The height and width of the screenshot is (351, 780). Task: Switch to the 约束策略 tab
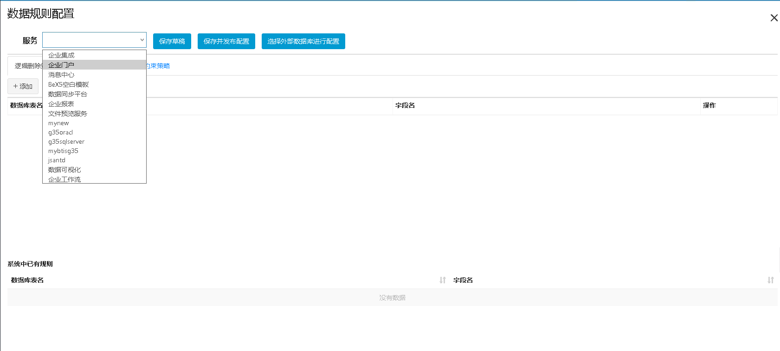click(158, 66)
